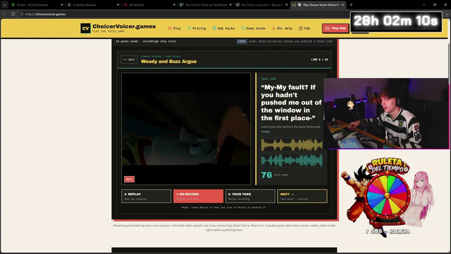Click the Game Guide book icon
451x254 pixels.
click(243, 28)
